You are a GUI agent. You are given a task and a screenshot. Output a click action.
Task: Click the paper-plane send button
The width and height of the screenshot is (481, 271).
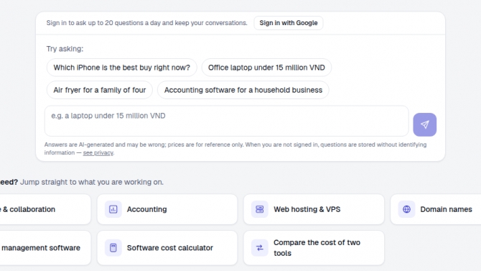(424, 124)
